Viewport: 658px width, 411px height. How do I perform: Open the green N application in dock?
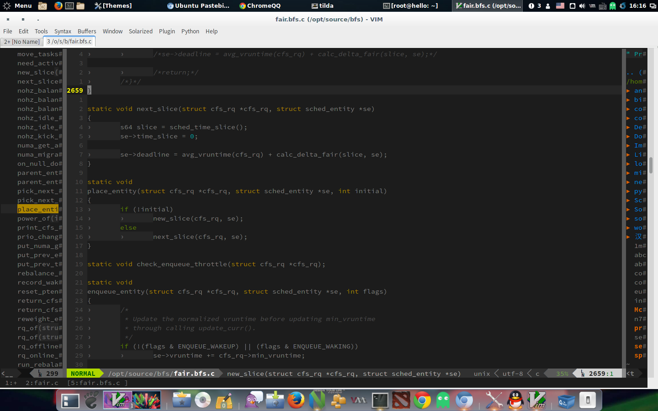click(x=317, y=400)
